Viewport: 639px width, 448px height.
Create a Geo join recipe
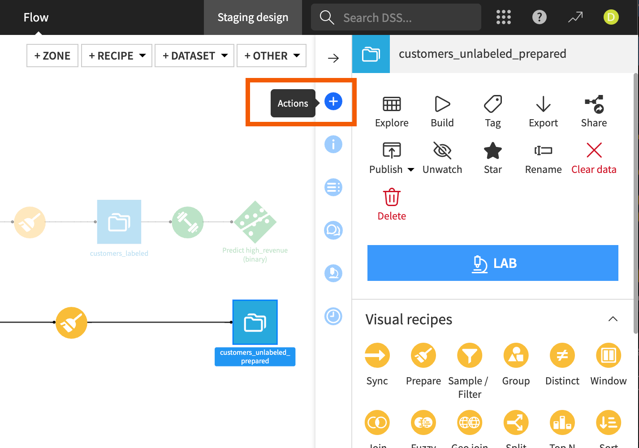[x=470, y=422]
